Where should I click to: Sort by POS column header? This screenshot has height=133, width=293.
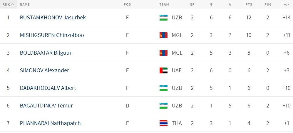(x=127, y=4)
